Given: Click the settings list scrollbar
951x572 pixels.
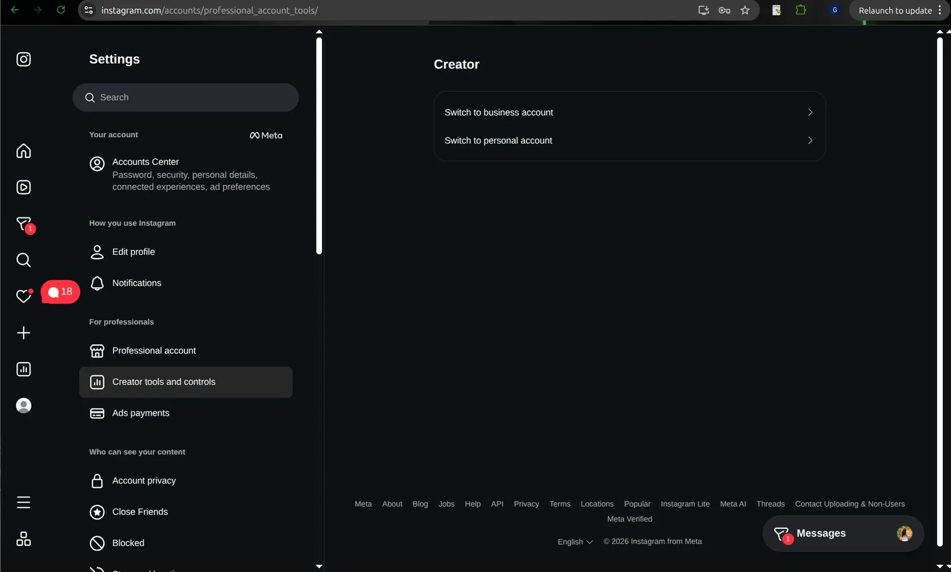Looking at the screenshot, I should [319, 146].
